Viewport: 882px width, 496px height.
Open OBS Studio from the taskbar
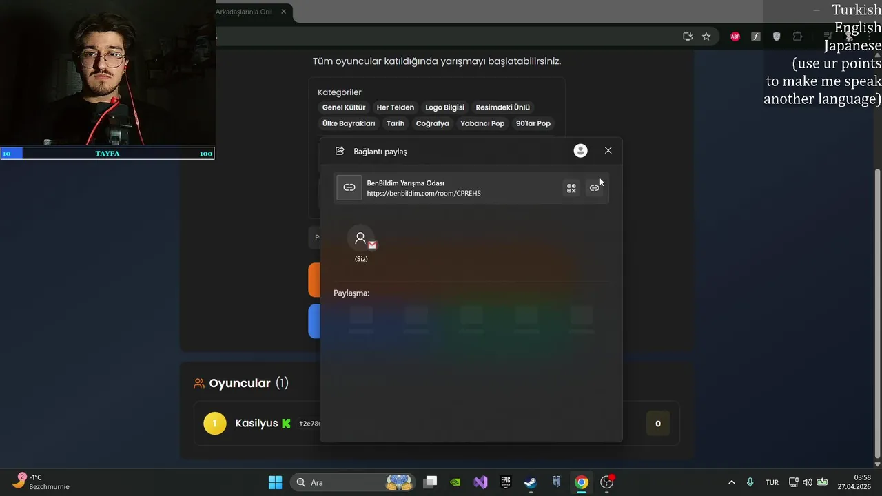tap(607, 482)
